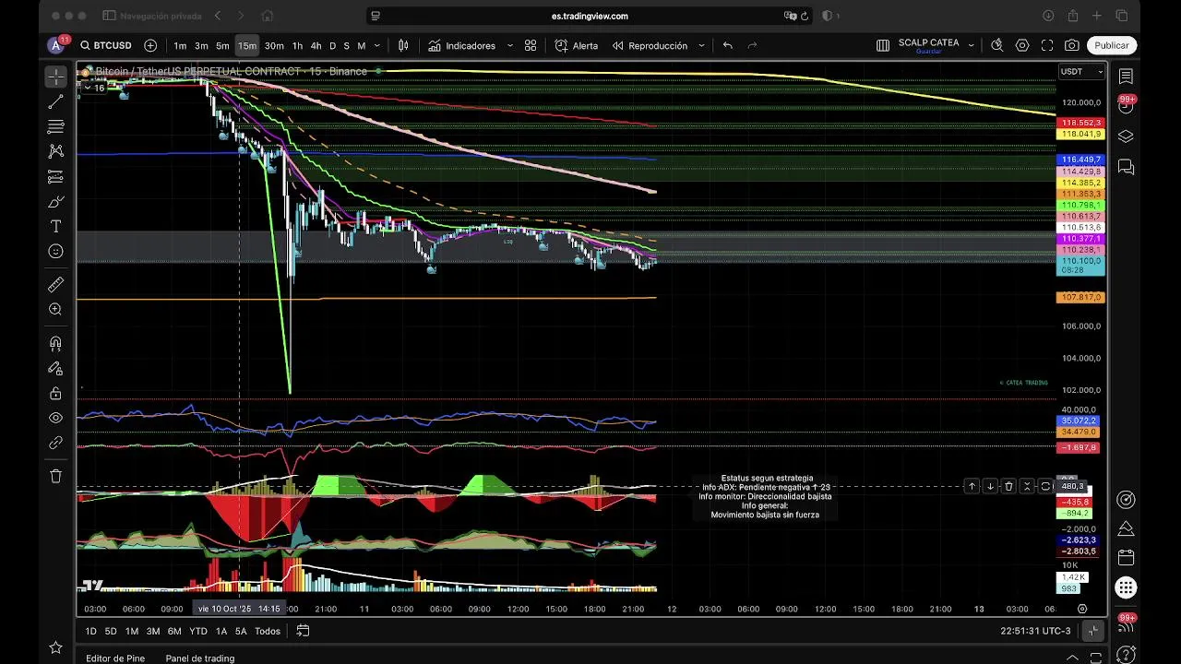Open go-to-date calendar icon
This screenshot has width=1181, height=664.
tap(303, 631)
